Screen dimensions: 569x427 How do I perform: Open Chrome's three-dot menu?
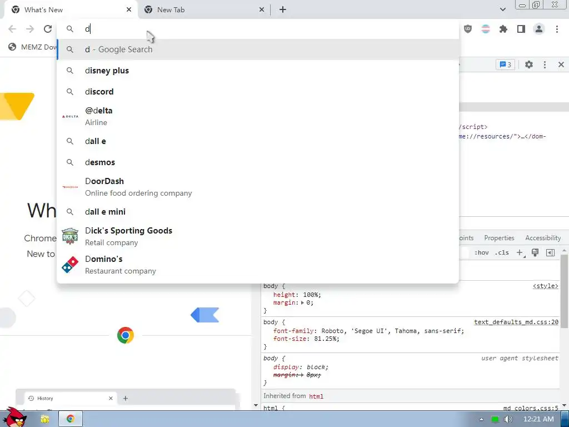(x=557, y=29)
